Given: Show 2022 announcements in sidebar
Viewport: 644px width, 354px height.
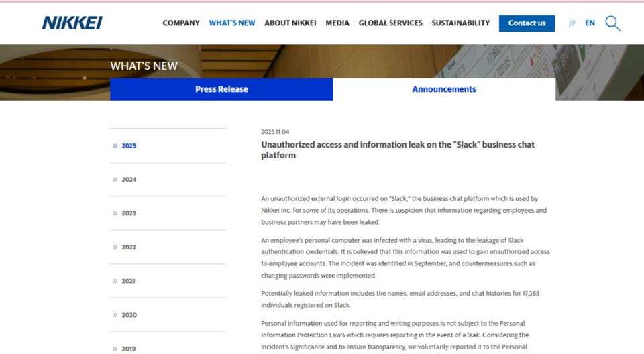Looking at the screenshot, I should [x=129, y=247].
